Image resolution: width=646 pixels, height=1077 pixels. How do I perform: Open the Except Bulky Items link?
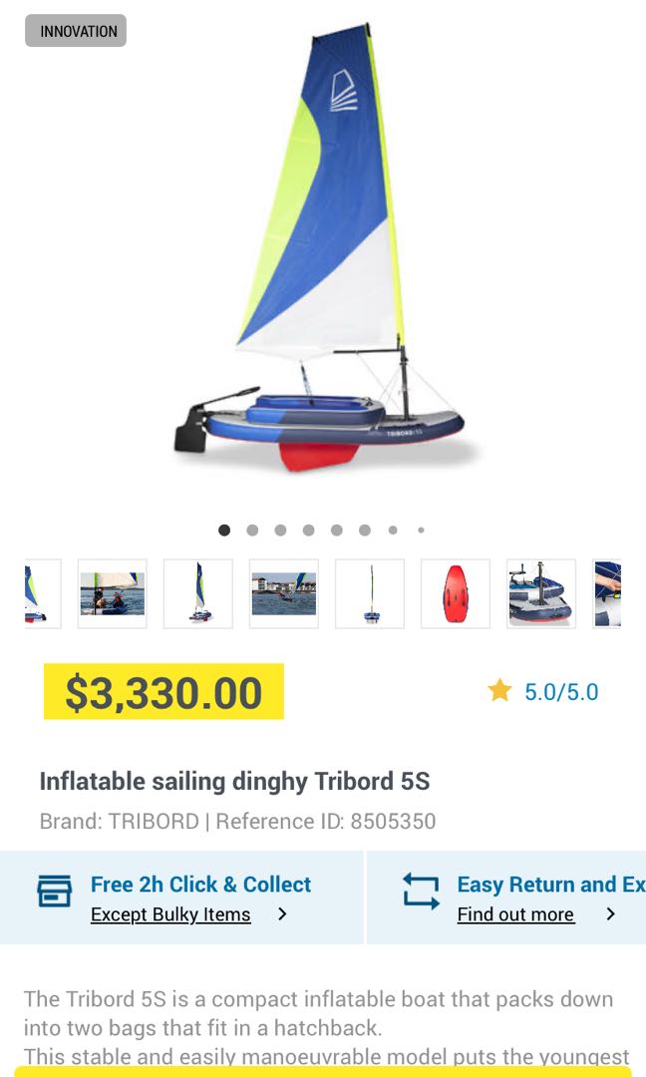tap(170, 914)
